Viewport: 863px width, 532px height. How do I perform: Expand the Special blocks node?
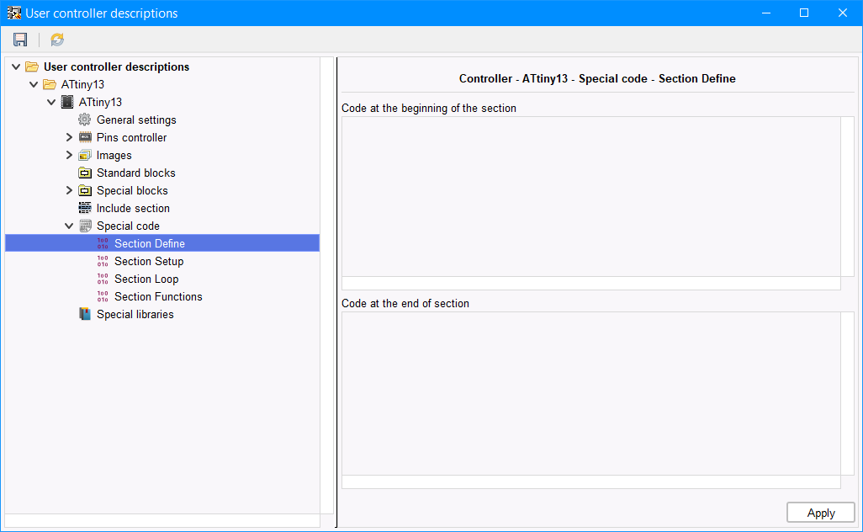(x=69, y=190)
